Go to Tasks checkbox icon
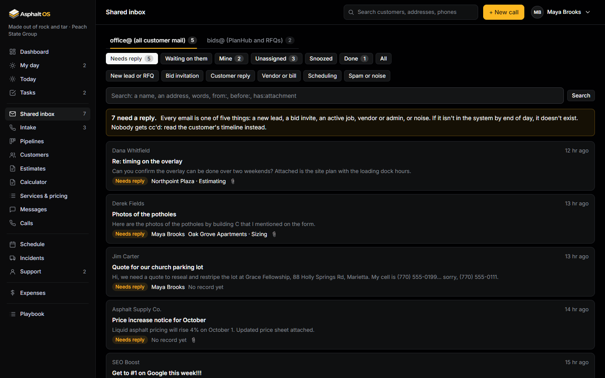Screen dimensions: 605x378 (x=13, y=93)
